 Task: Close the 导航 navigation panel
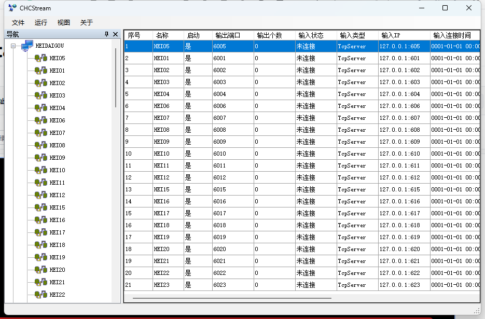click(116, 34)
